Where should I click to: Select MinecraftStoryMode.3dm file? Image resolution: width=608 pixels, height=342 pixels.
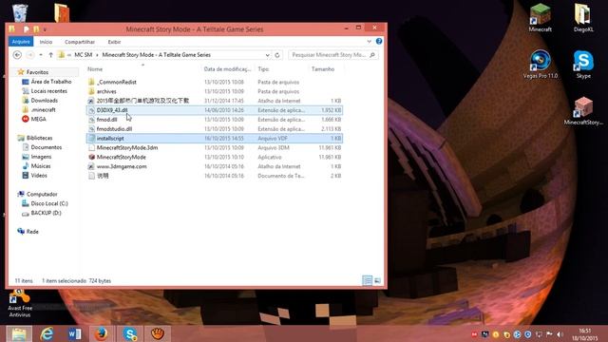(x=215, y=148)
